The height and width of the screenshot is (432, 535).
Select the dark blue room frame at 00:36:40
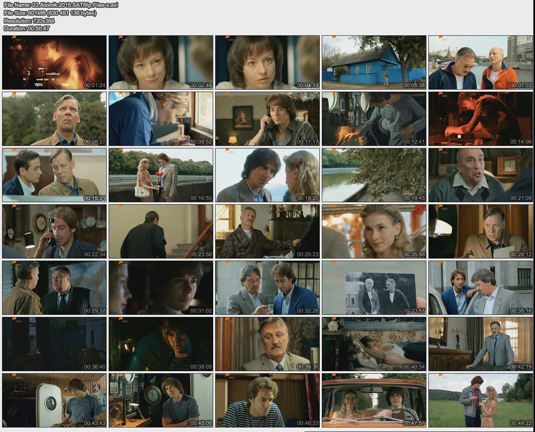[x=54, y=344]
